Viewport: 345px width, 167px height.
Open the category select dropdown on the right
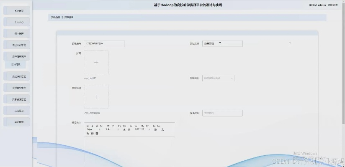click(x=219, y=78)
